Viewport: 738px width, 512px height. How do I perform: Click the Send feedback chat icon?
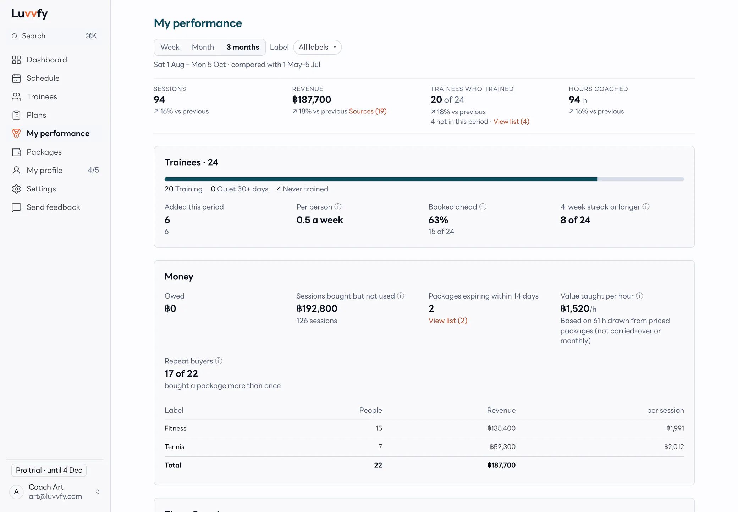pos(16,207)
